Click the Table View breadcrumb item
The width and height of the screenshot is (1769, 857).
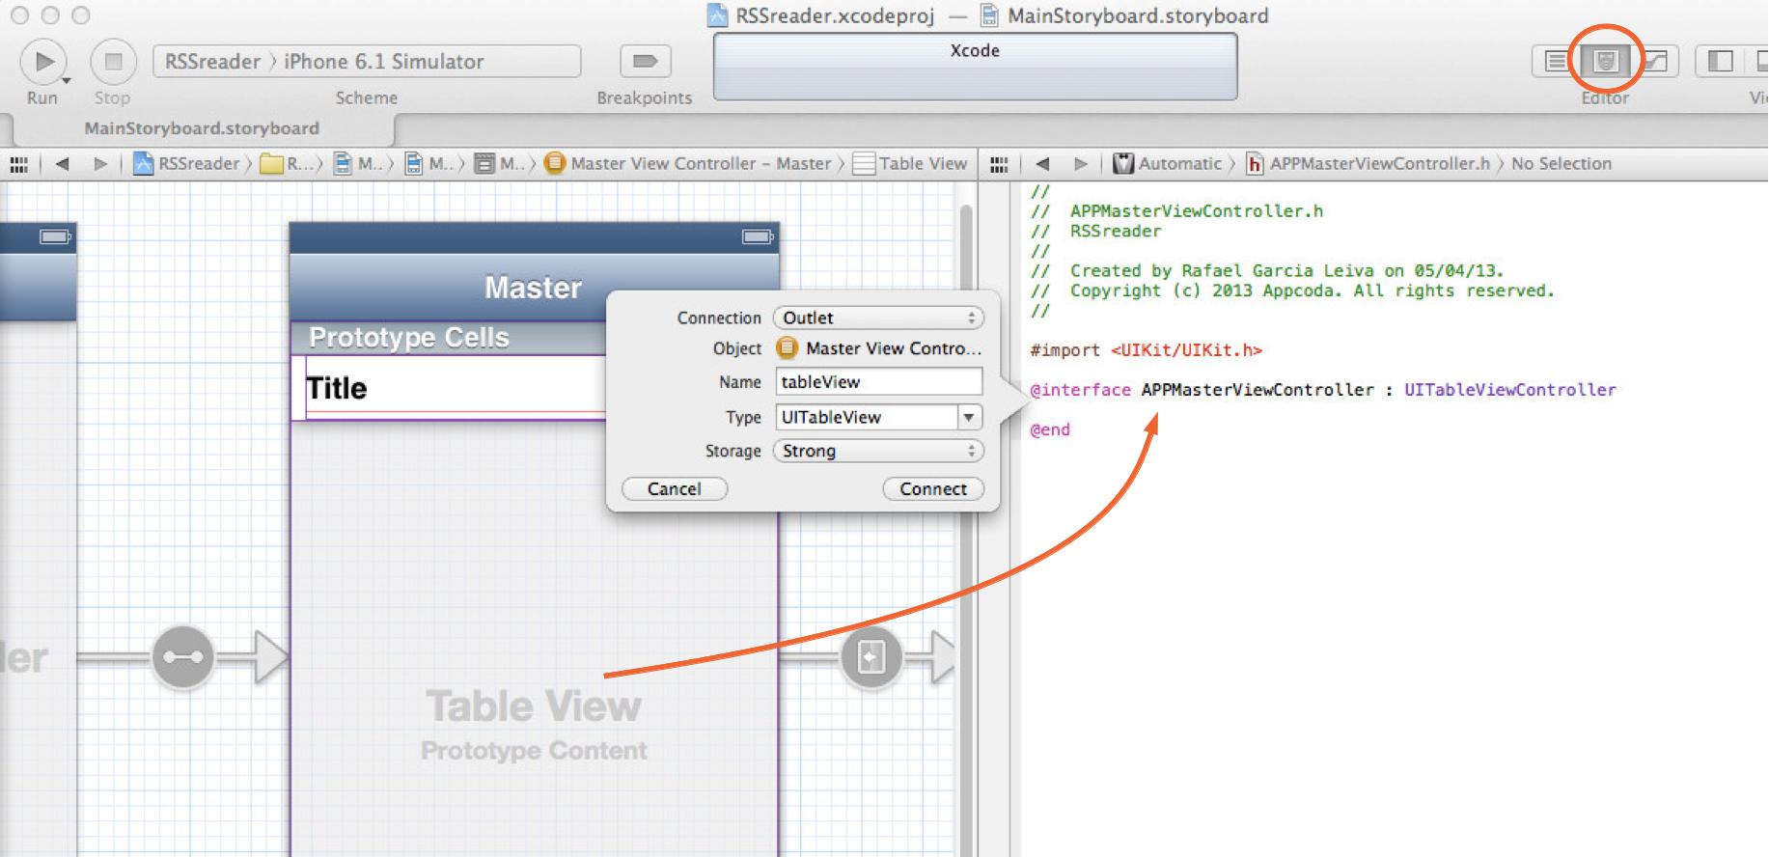(911, 164)
